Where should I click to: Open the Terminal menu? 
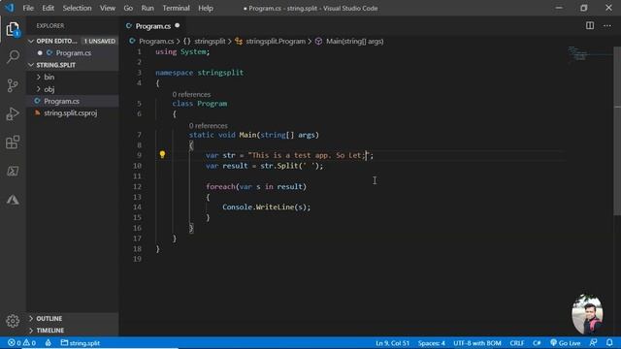[x=176, y=8]
